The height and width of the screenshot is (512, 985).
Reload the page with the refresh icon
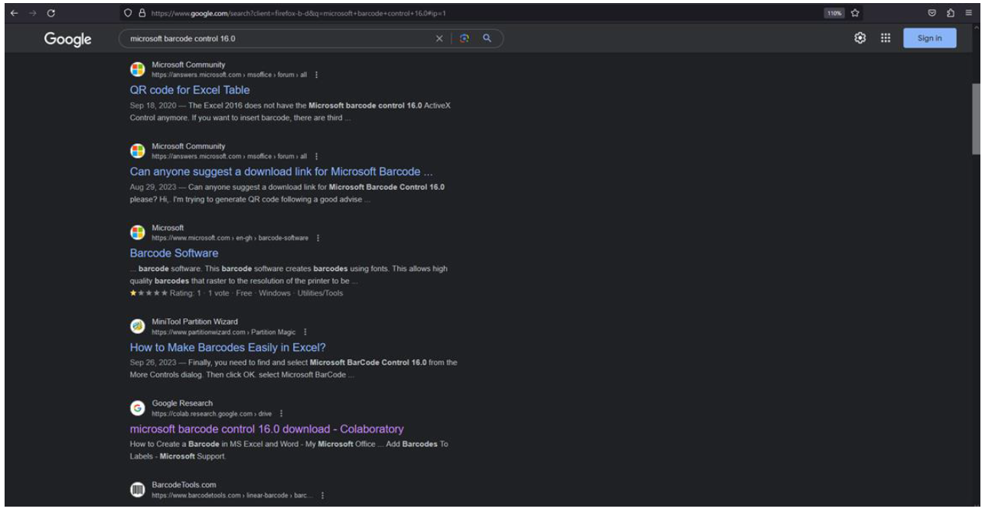point(51,14)
